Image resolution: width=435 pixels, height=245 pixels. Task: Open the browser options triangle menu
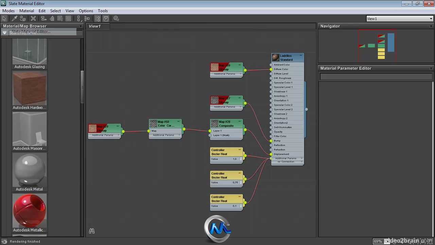(4, 33)
